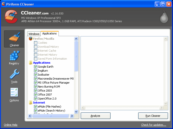Uncheck the ImgBurn checkbox
Image resolution: width=173 pixels, height=129 pixels.
tap(35, 71)
